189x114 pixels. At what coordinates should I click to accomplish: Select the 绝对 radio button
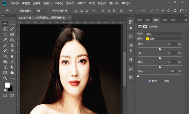tap(162, 81)
